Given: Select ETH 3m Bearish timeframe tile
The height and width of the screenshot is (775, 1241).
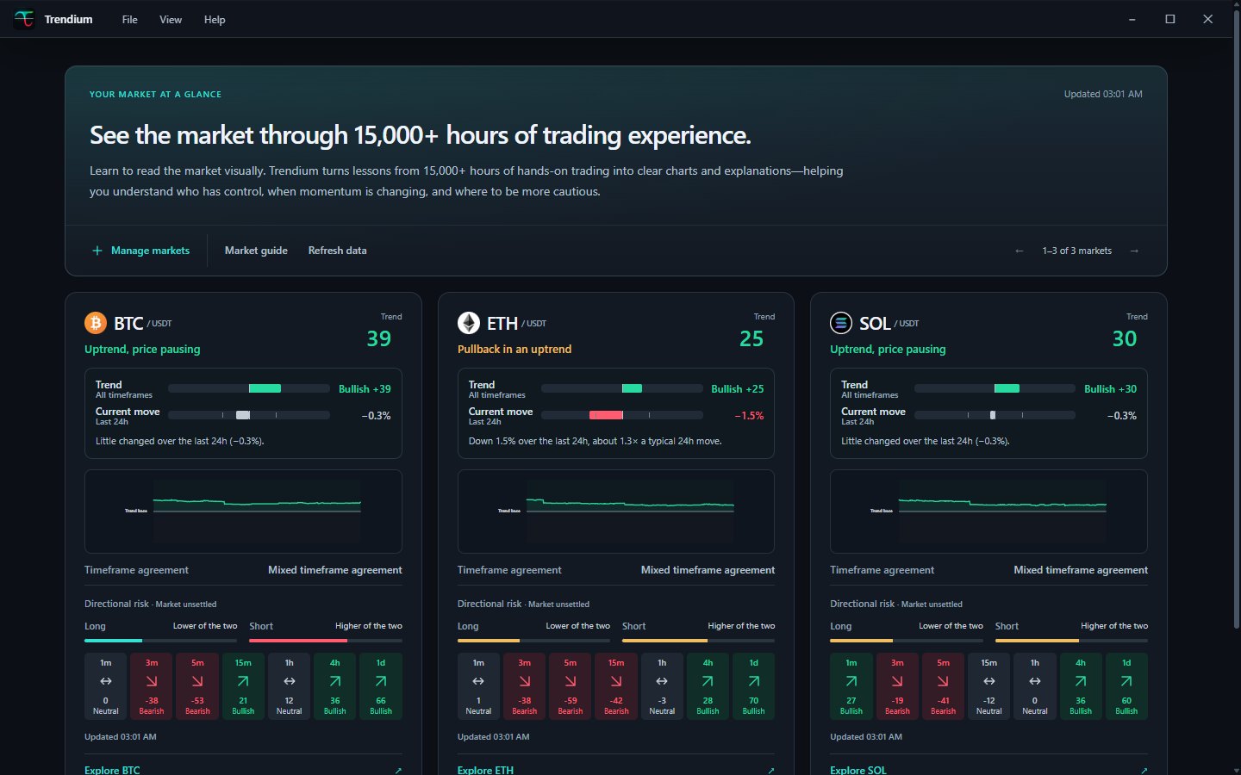Looking at the screenshot, I should tap(524, 686).
